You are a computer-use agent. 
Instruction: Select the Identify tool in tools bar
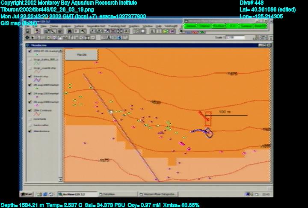tap(28, 38)
